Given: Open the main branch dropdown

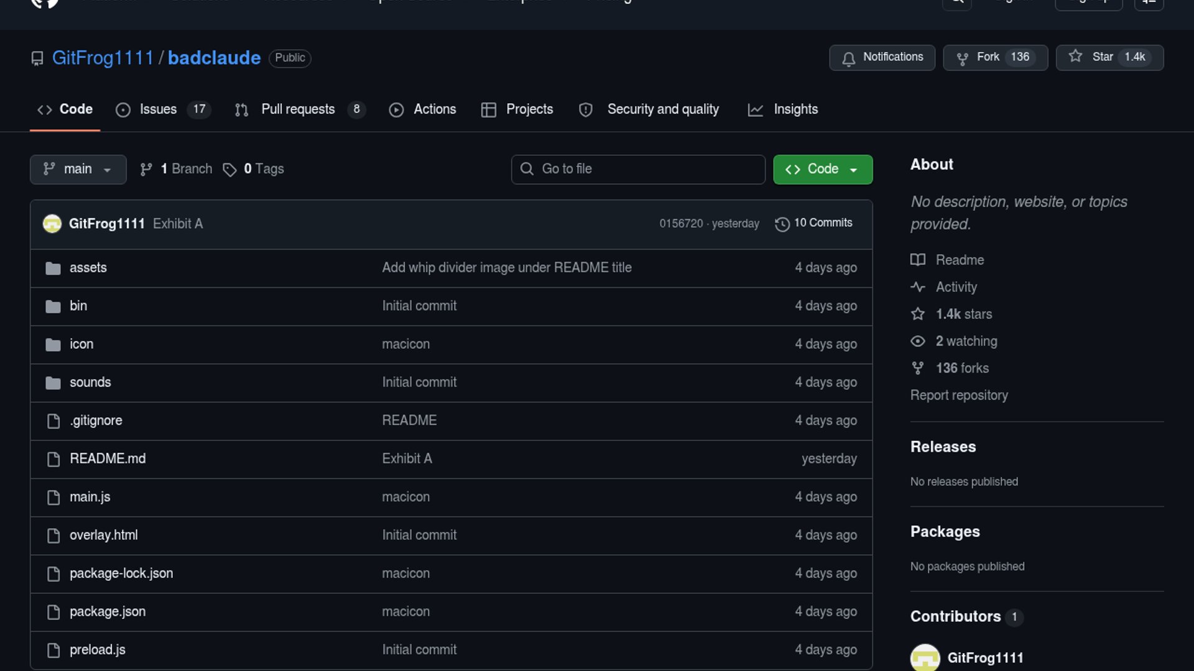Looking at the screenshot, I should [x=78, y=169].
